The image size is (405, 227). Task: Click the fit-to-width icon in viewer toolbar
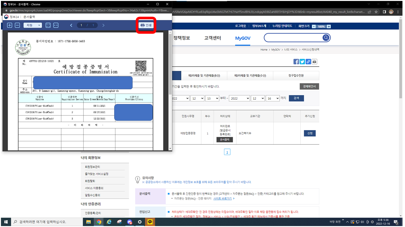click(56, 25)
